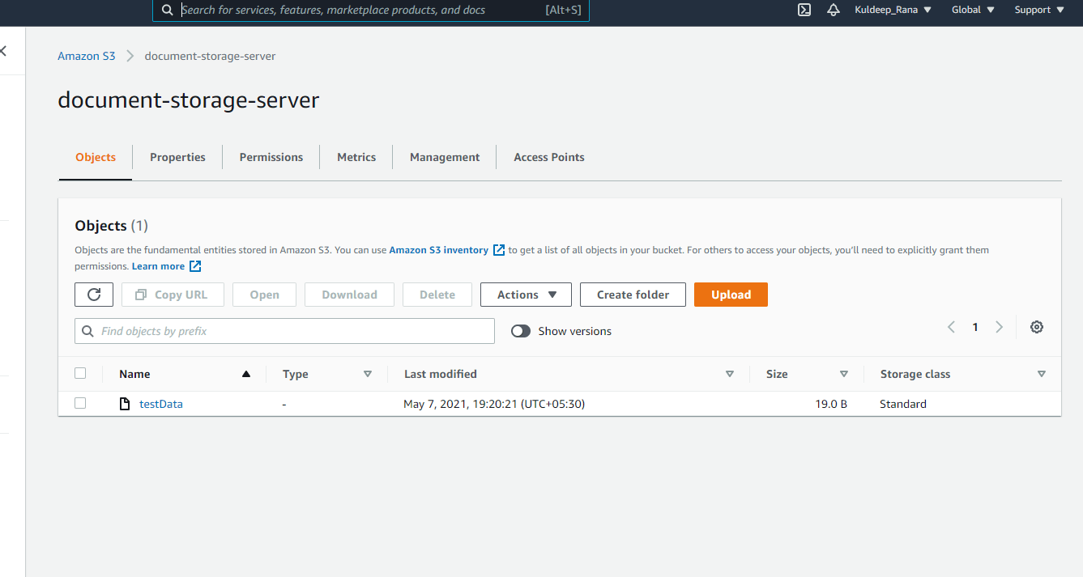Open the Actions dropdown

coord(525,294)
